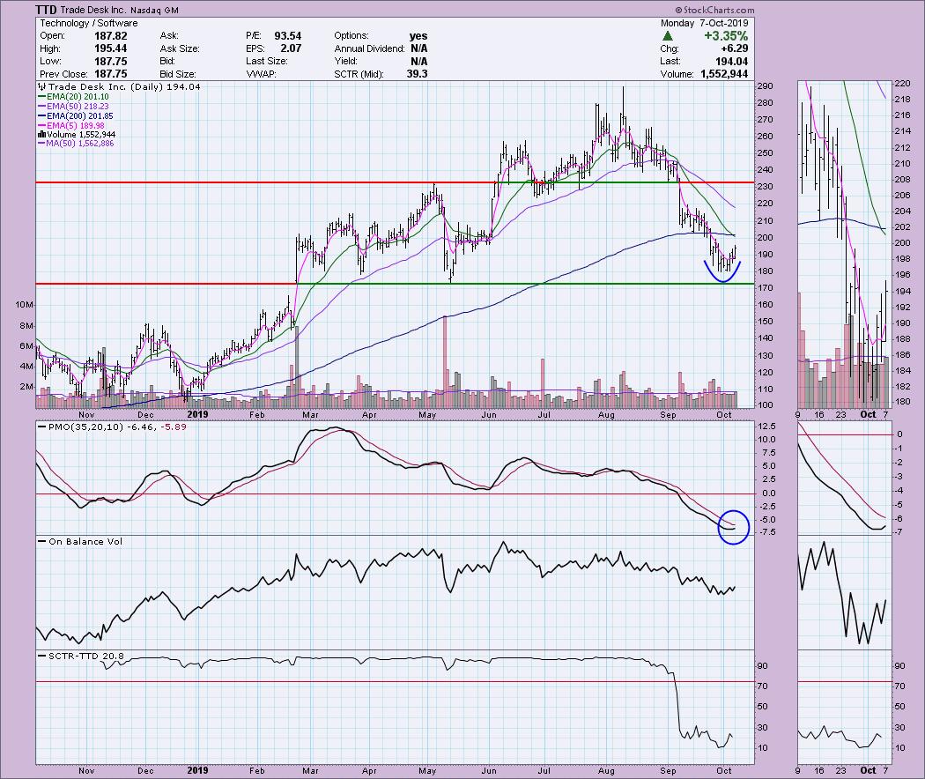Click the blue EMA(200) legend line marker

coord(42,116)
